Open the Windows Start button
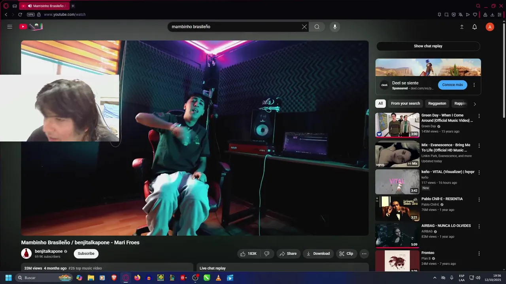 tap(8, 278)
